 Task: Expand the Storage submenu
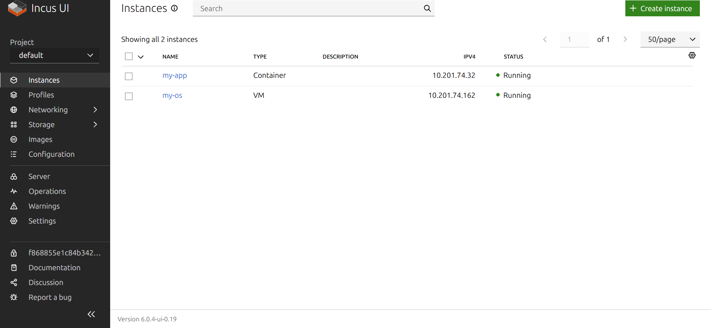[x=95, y=125]
